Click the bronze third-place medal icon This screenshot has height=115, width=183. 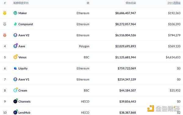pyautogui.click(x=5, y=35)
